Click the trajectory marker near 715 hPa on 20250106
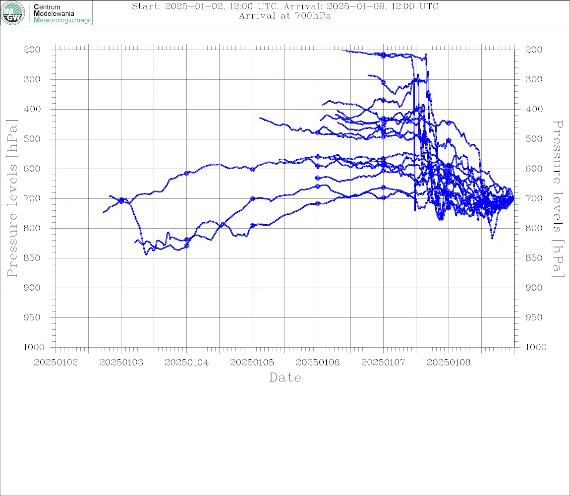570x496 pixels. pyautogui.click(x=318, y=203)
